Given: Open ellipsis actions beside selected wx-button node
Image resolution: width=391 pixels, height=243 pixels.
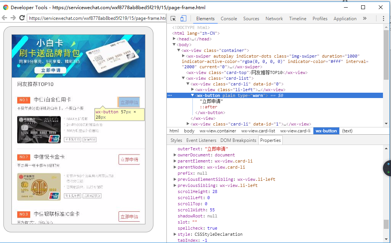Looking at the screenshot, I should coord(170,95).
